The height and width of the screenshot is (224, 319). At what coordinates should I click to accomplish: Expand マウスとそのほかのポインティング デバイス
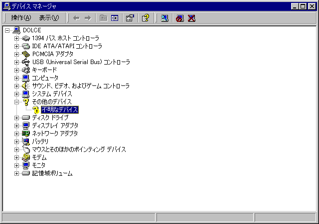tap(16, 149)
